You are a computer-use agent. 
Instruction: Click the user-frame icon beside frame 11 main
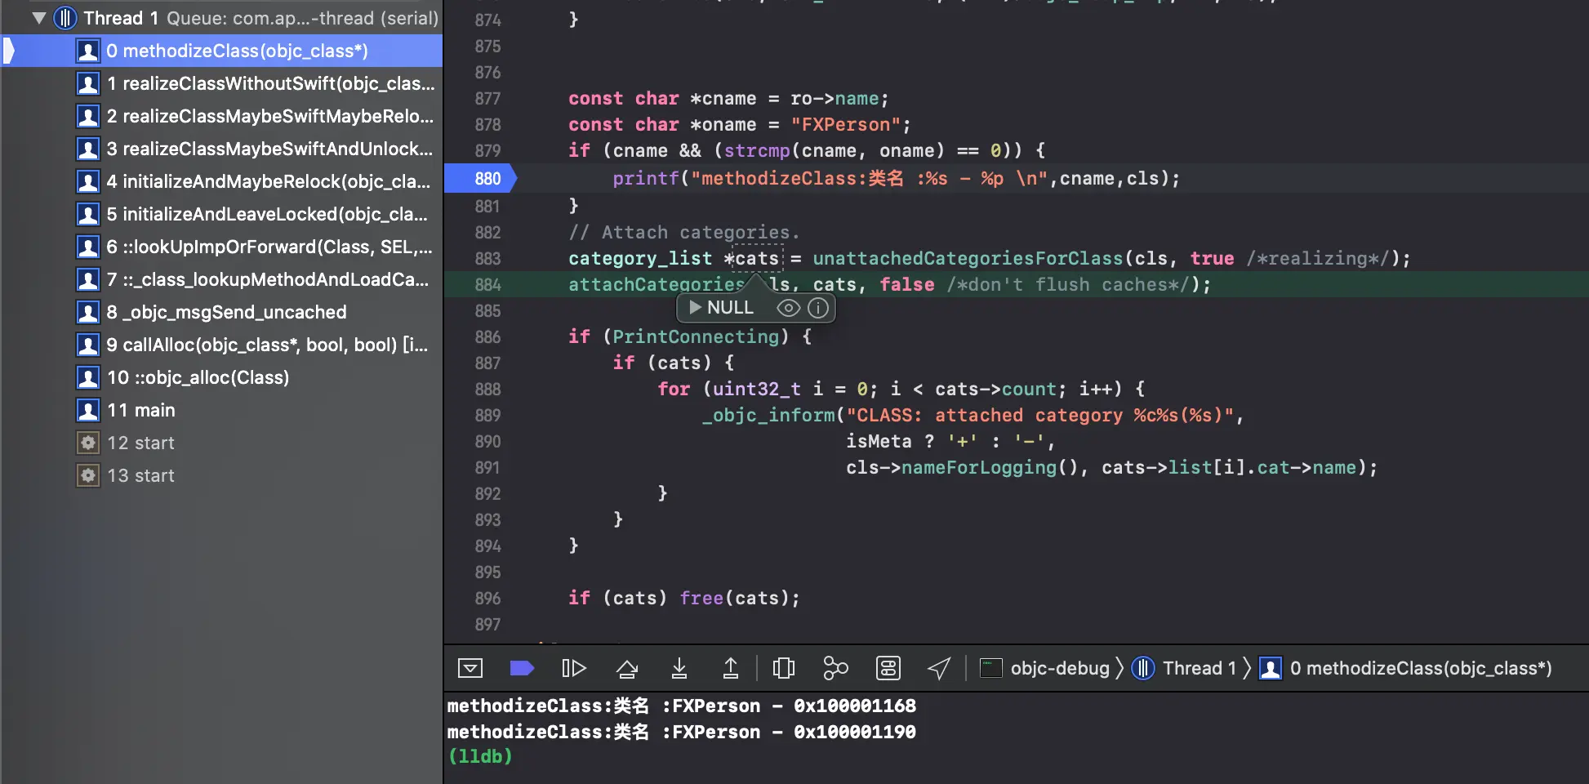pos(88,410)
